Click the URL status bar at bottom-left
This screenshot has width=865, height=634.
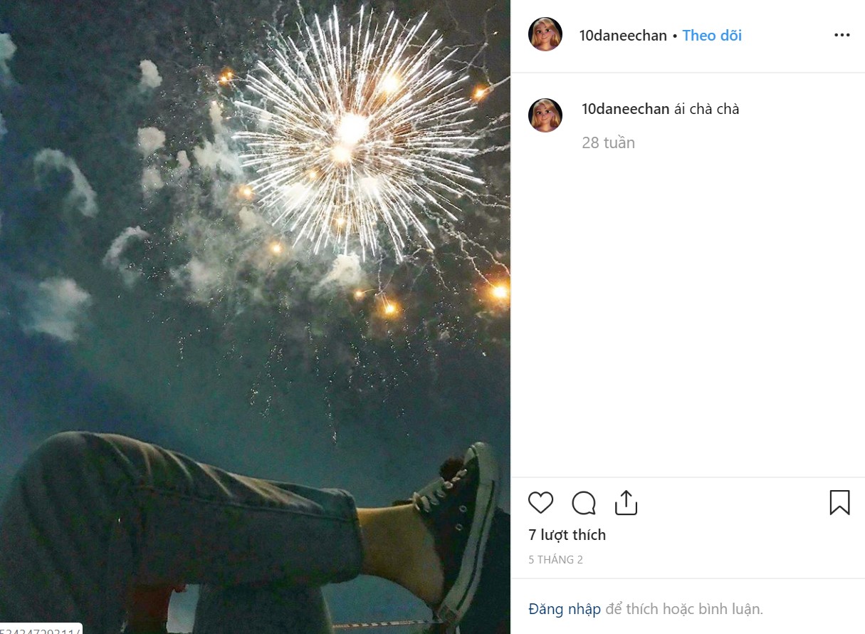[x=41, y=628]
